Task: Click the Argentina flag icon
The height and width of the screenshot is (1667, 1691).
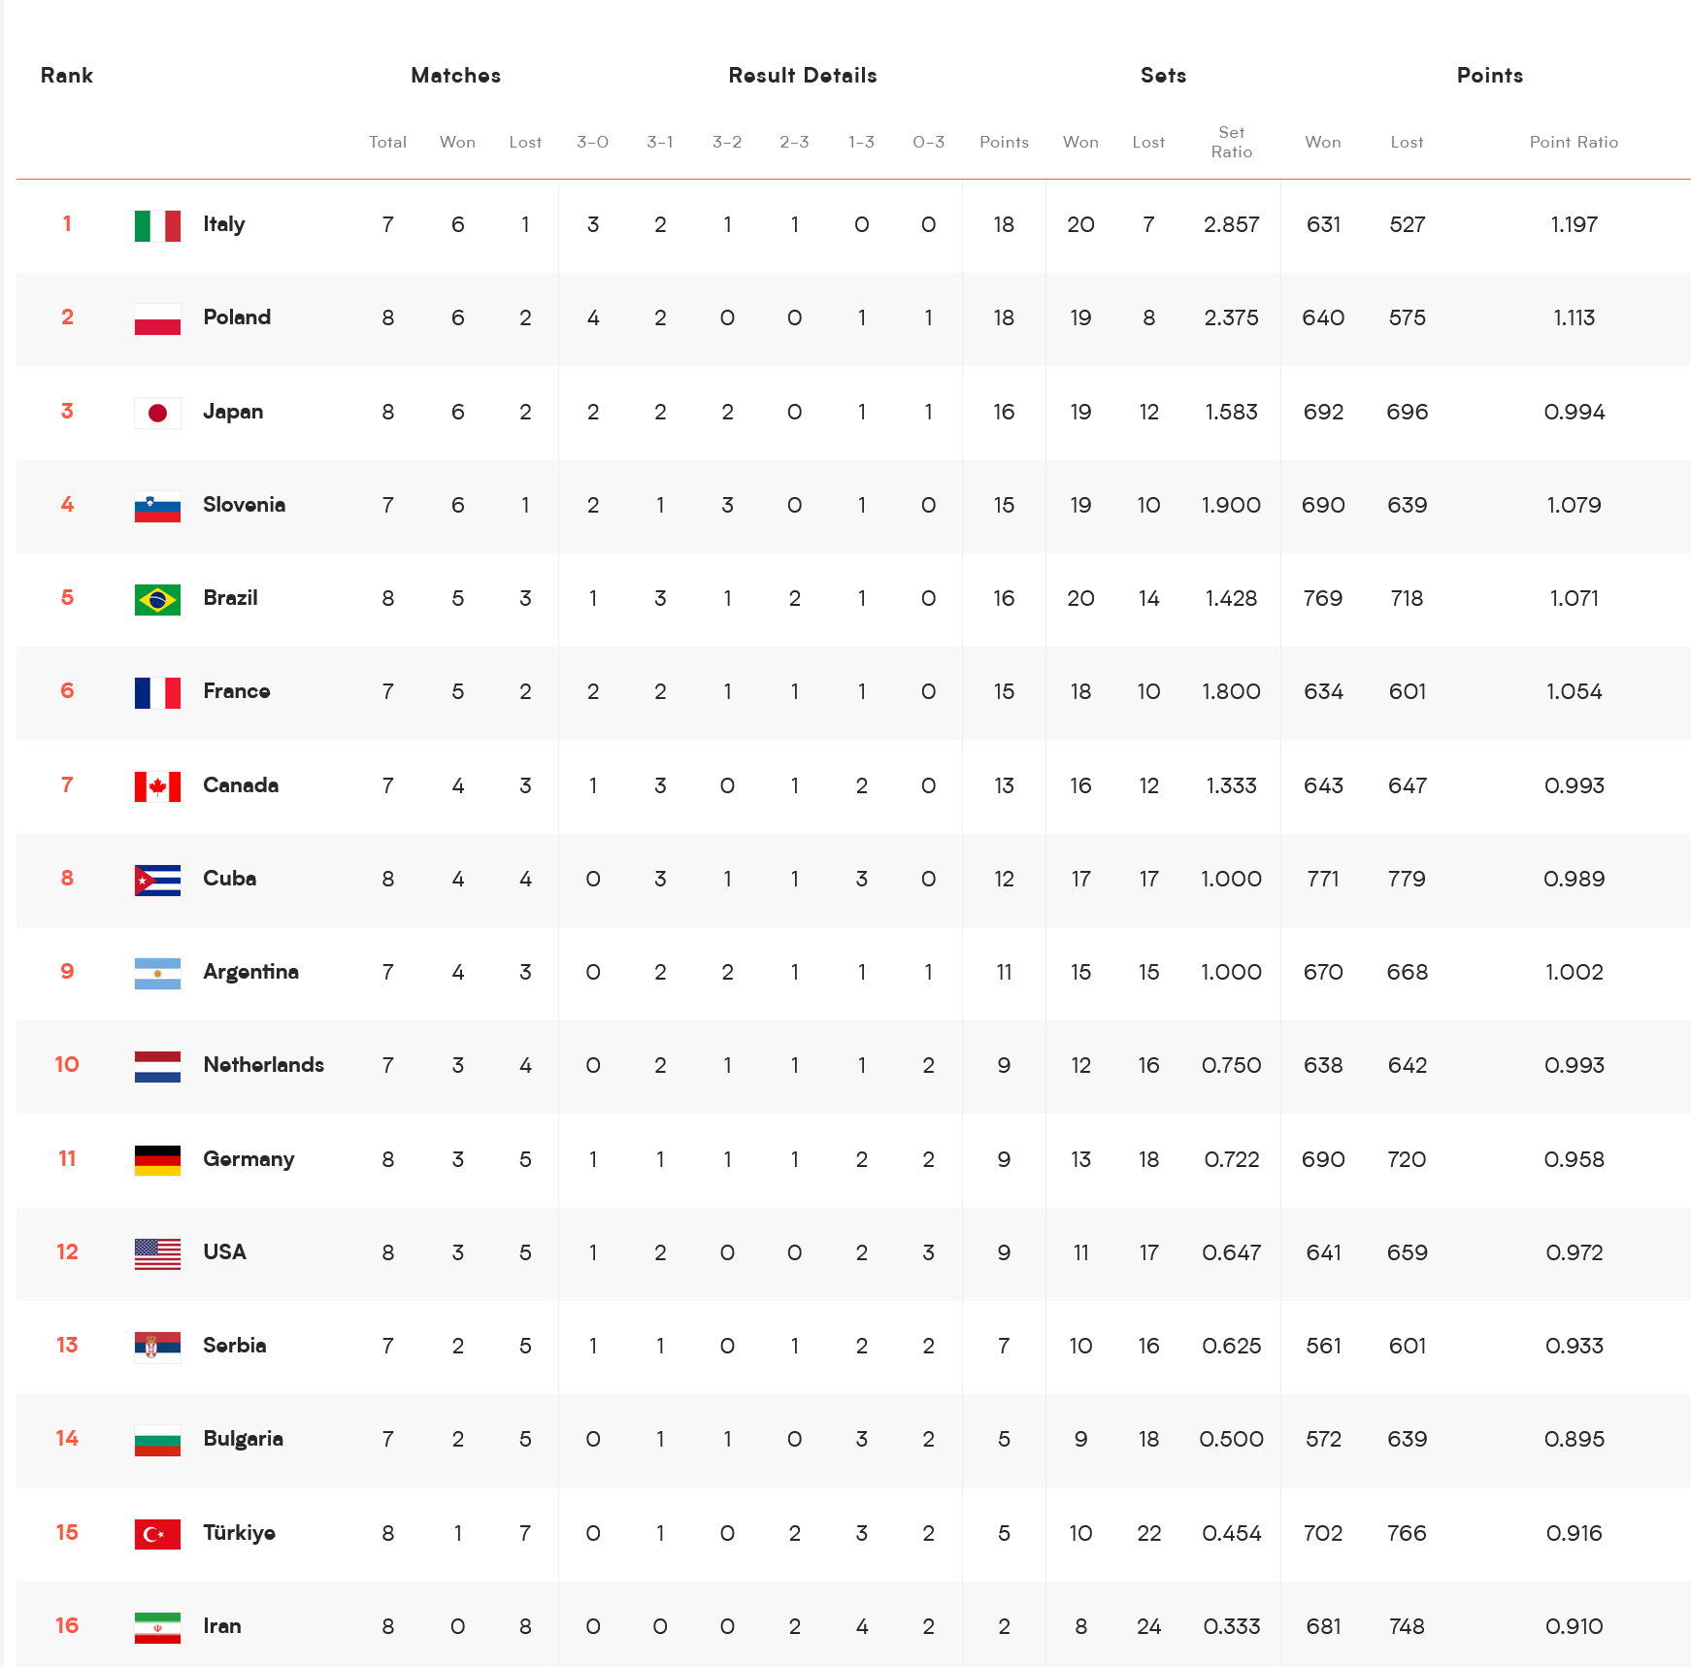Action: pos(157,973)
